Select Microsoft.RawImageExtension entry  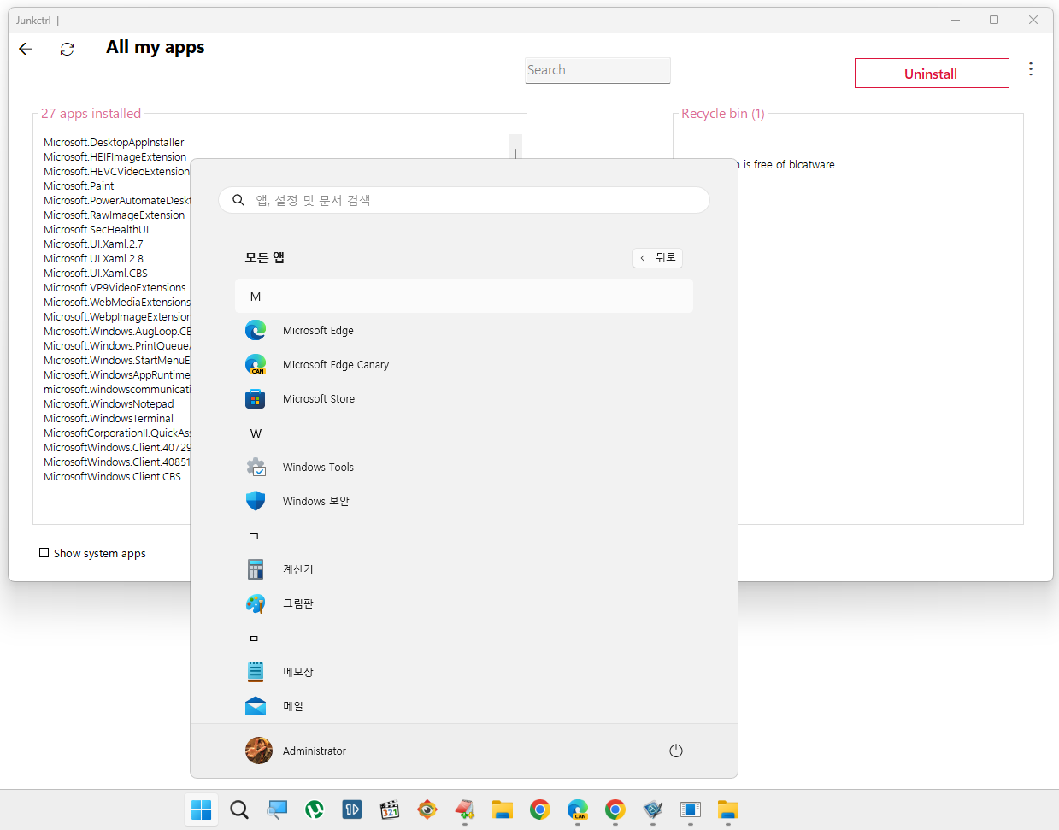(x=114, y=215)
